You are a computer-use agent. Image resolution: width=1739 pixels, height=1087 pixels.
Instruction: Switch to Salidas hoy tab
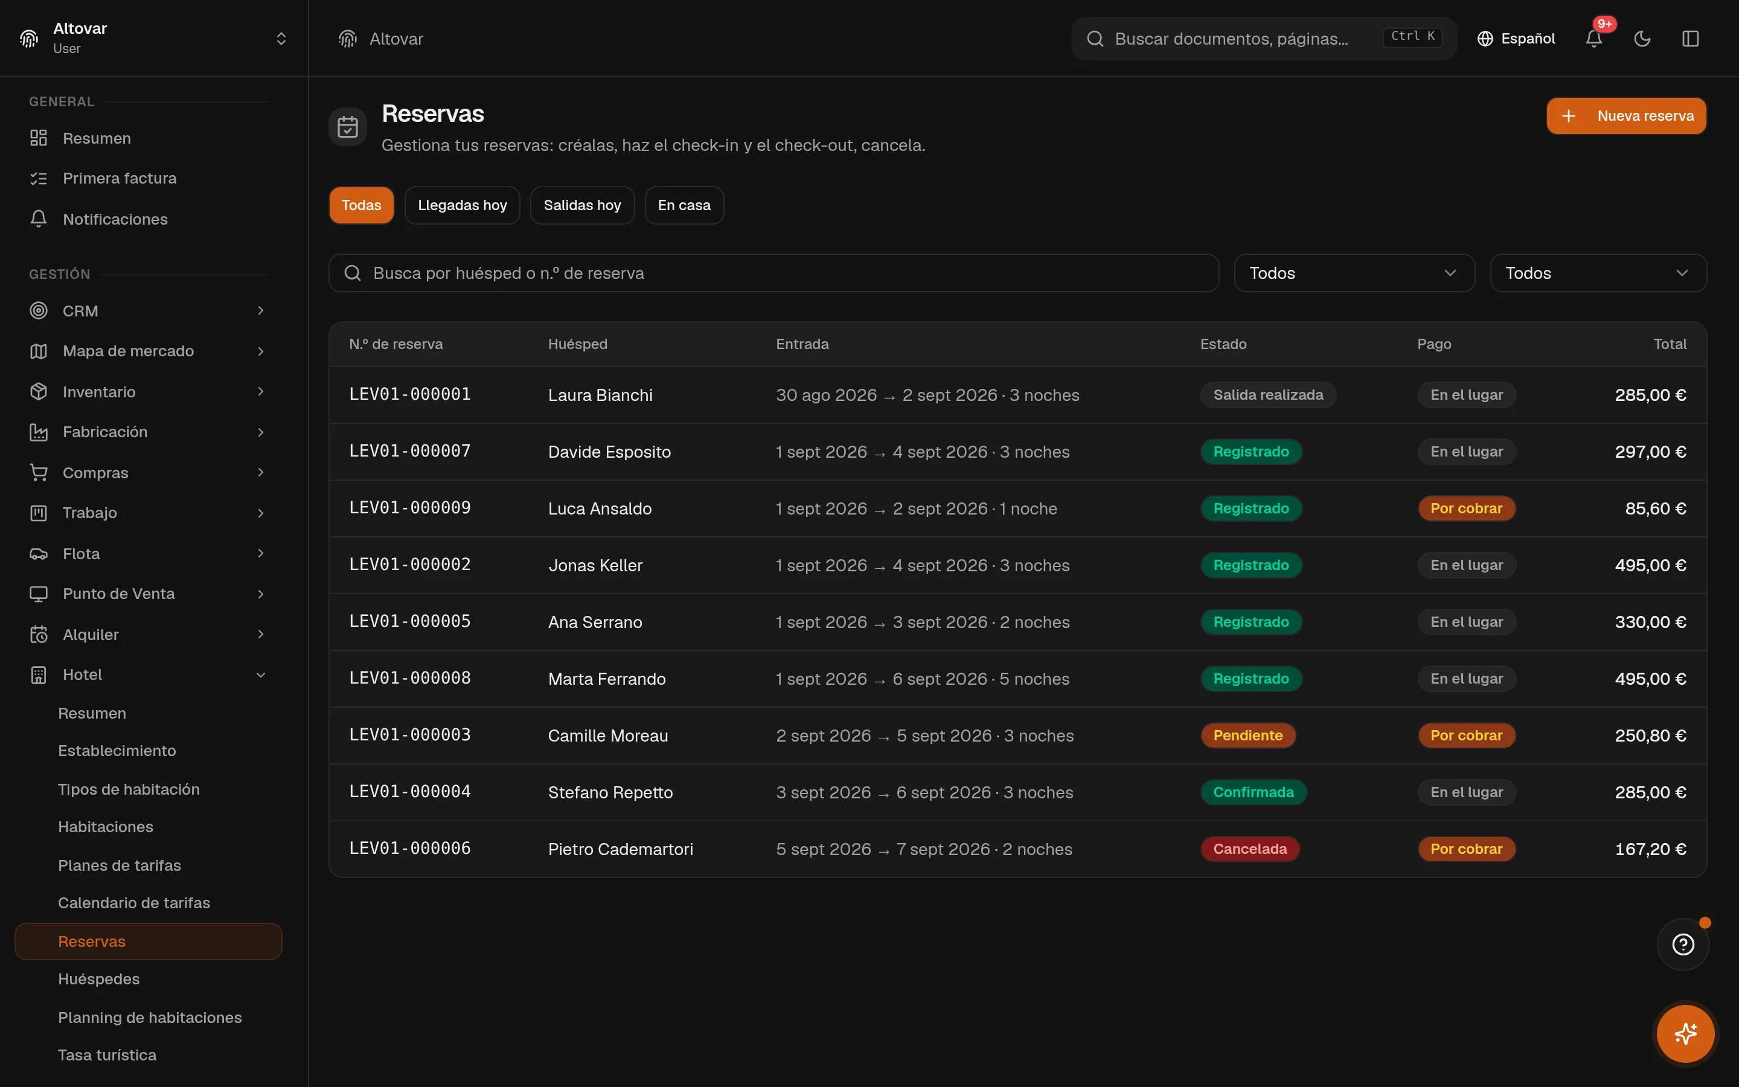[582, 205]
